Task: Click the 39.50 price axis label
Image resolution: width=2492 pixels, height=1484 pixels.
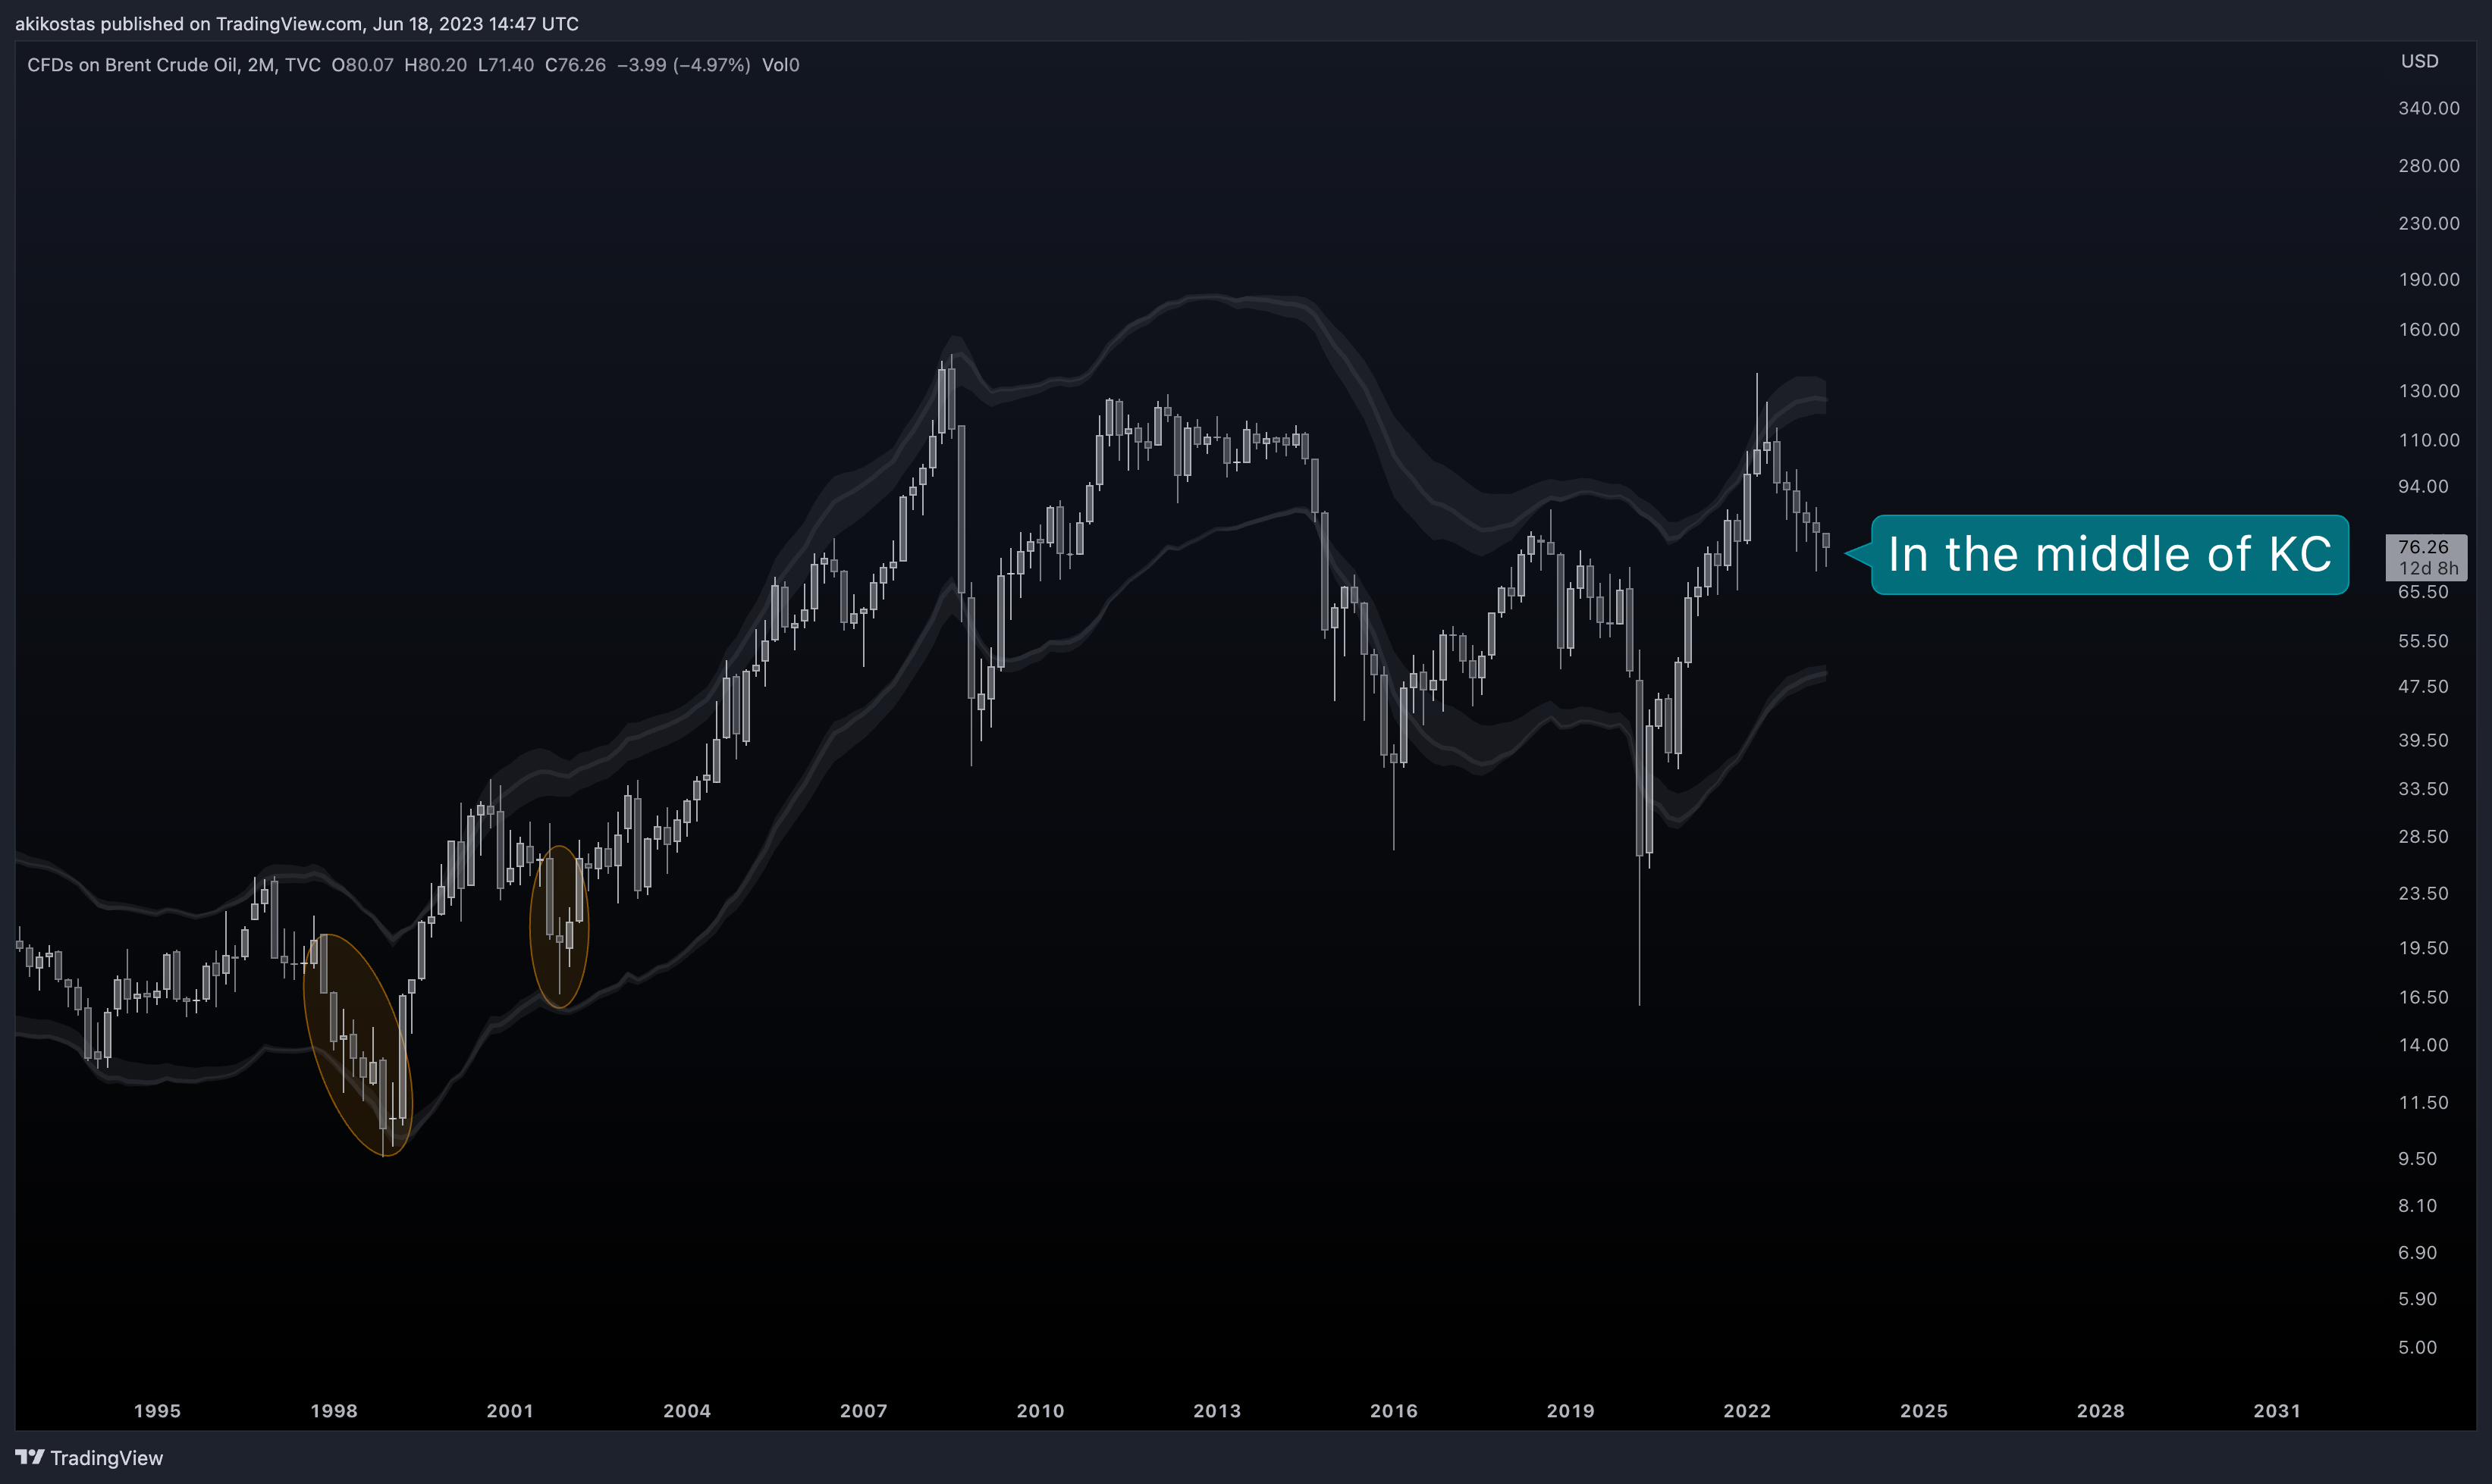Action: click(2423, 740)
